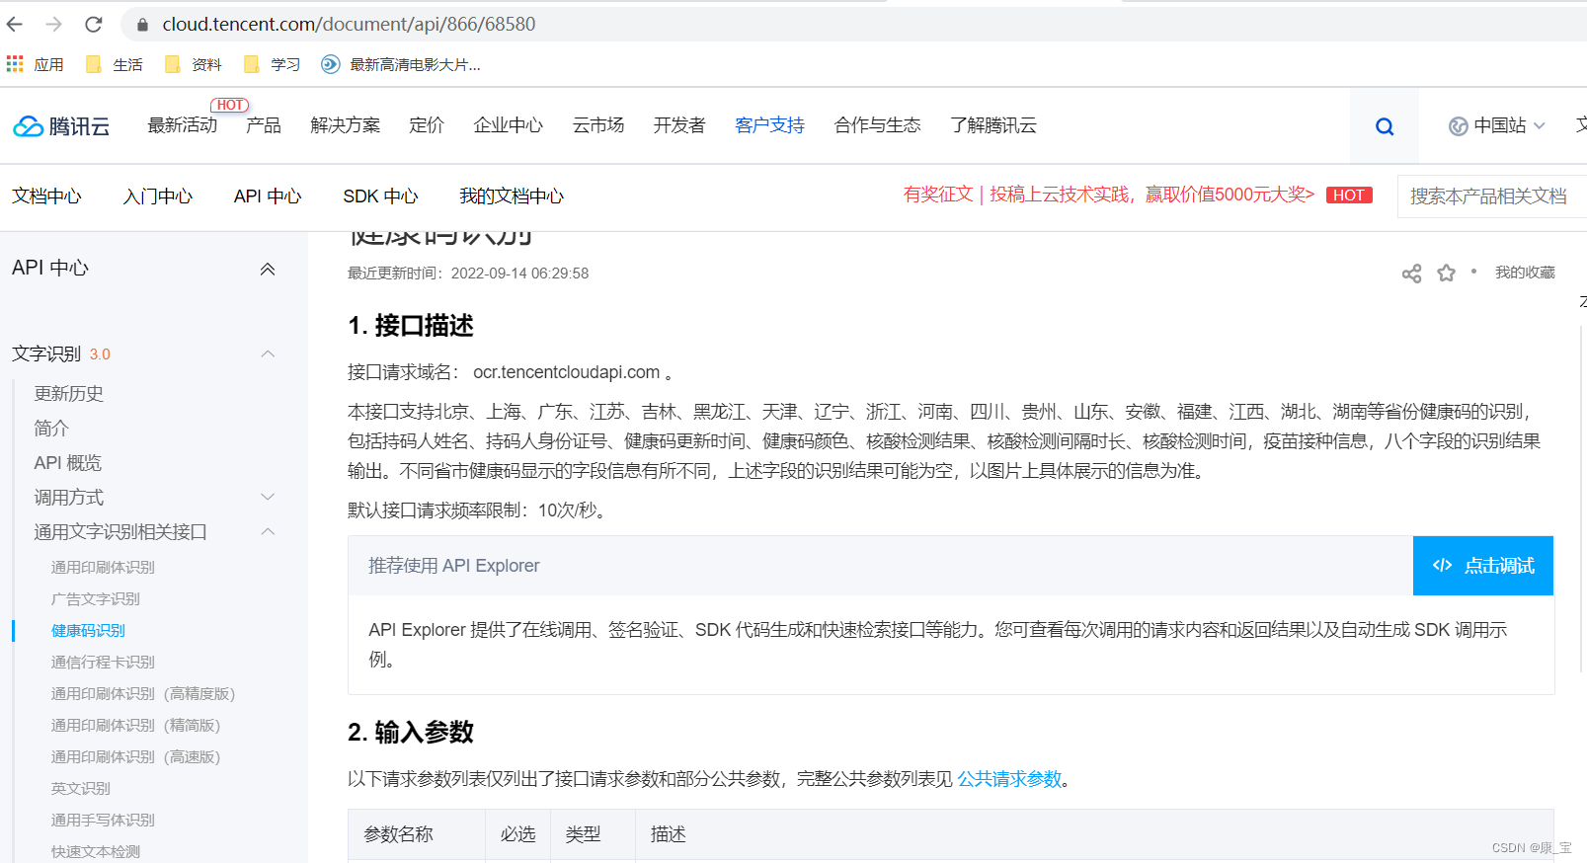
Task: Open the 云市场 menu
Action: point(598,125)
